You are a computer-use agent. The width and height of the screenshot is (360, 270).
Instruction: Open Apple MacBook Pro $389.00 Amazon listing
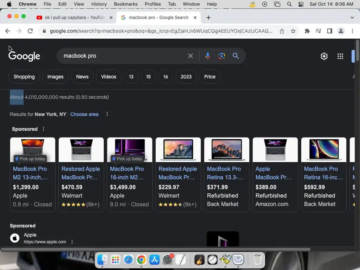274,173
